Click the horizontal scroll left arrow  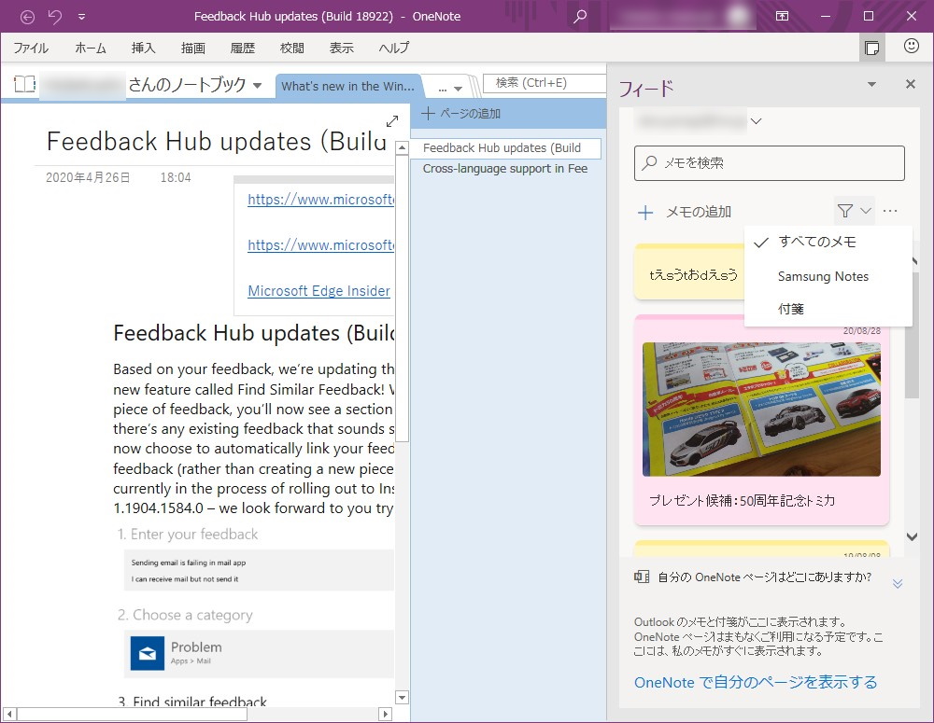click(x=9, y=714)
